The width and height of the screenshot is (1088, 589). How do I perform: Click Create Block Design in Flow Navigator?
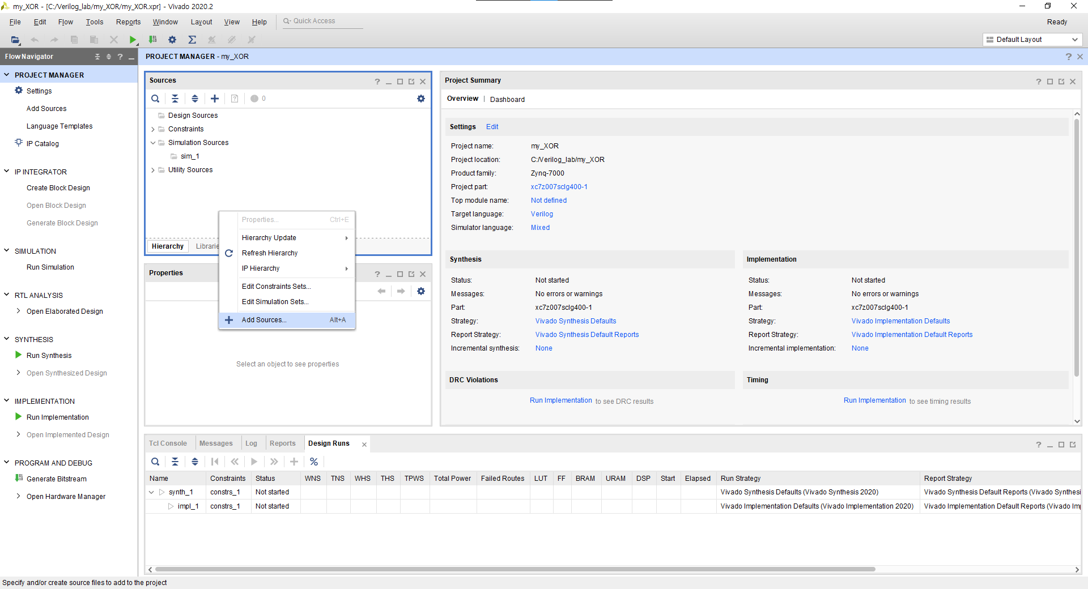[x=58, y=188]
